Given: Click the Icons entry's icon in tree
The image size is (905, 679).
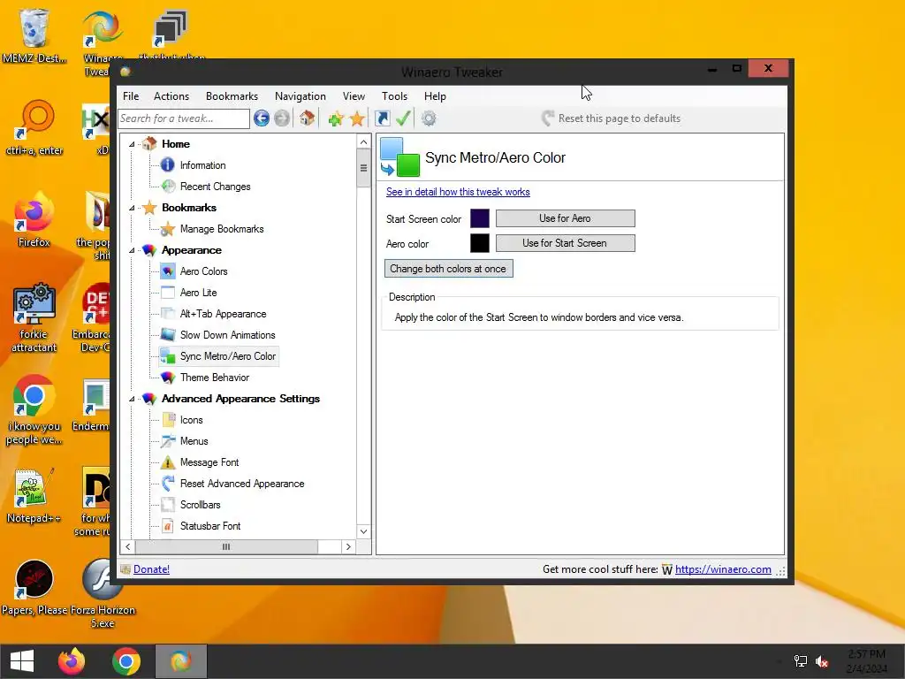Looking at the screenshot, I should pyautogui.click(x=168, y=420).
